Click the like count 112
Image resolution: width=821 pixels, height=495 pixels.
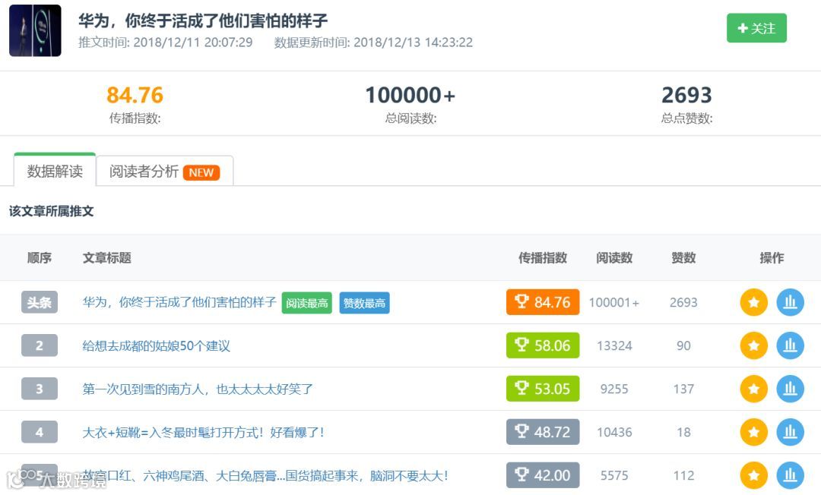683,475
